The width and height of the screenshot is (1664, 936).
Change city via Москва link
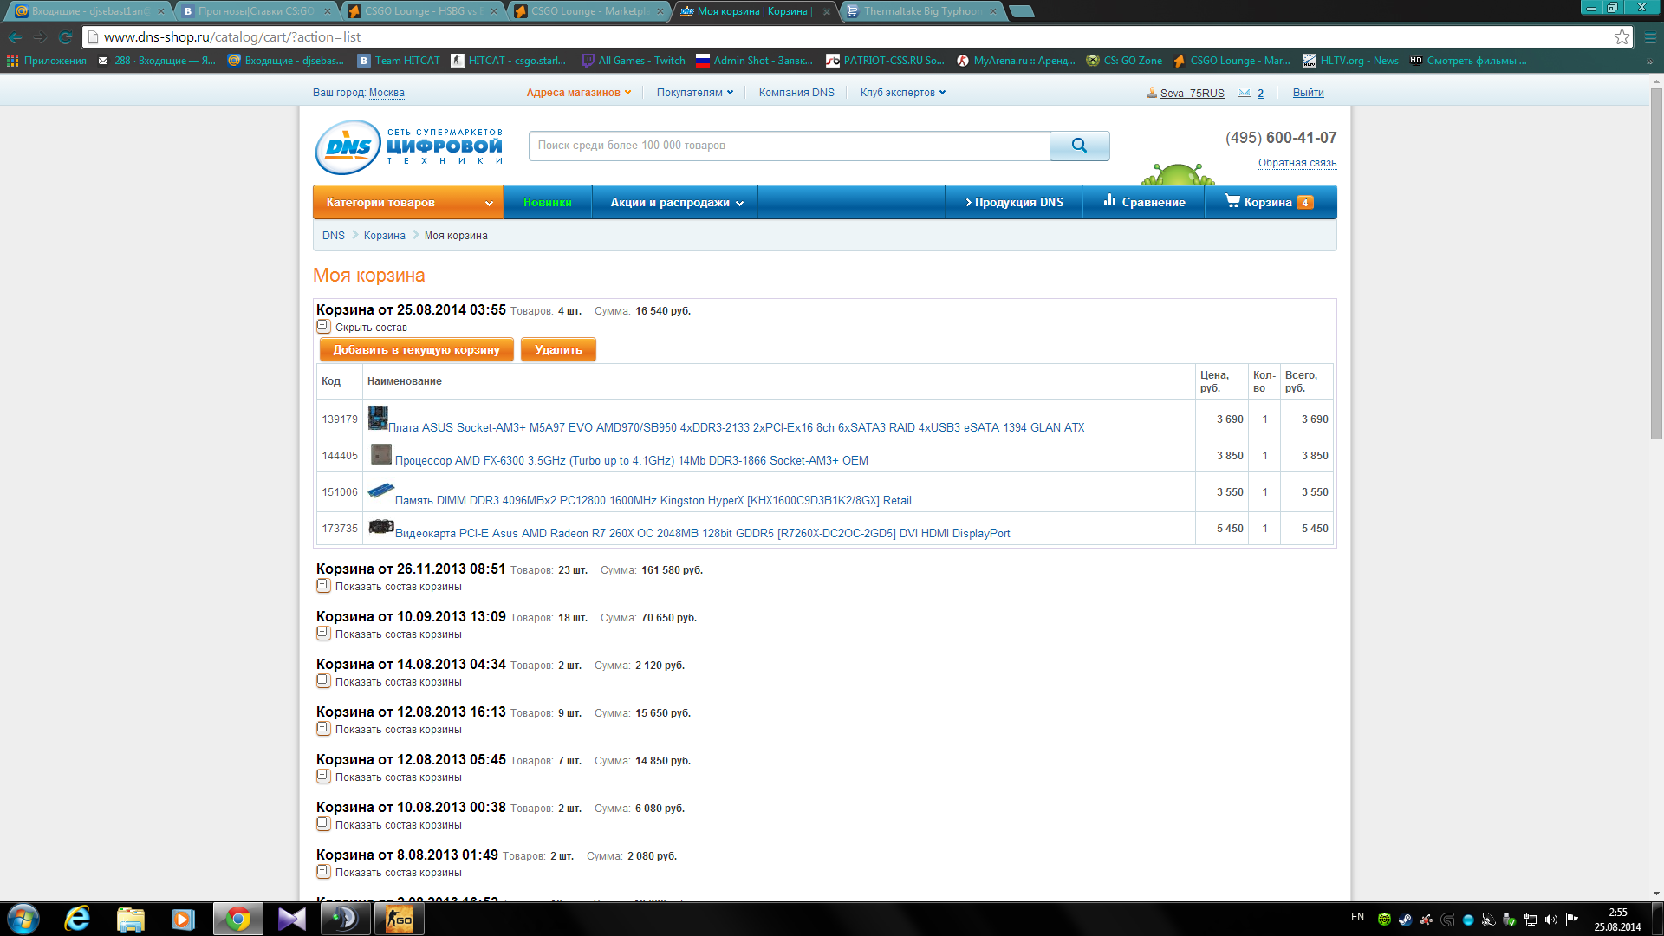(x=387, y=93)
